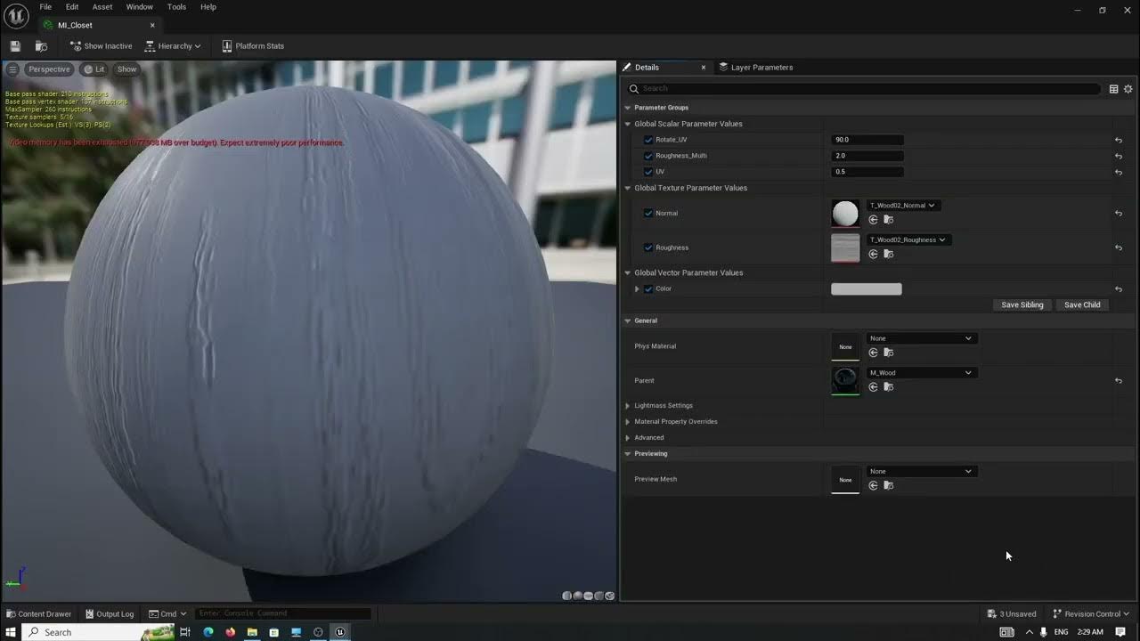Screen dimensions: 1140x641
Task: Open the T_Wood02_Normal texture dropdown
Action: [x=902, y=206]
